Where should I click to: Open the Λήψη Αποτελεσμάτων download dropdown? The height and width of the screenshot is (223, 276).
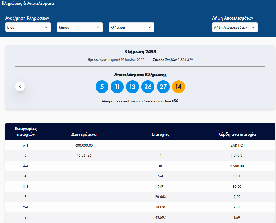pyautogui.click(x=235, y=27)
